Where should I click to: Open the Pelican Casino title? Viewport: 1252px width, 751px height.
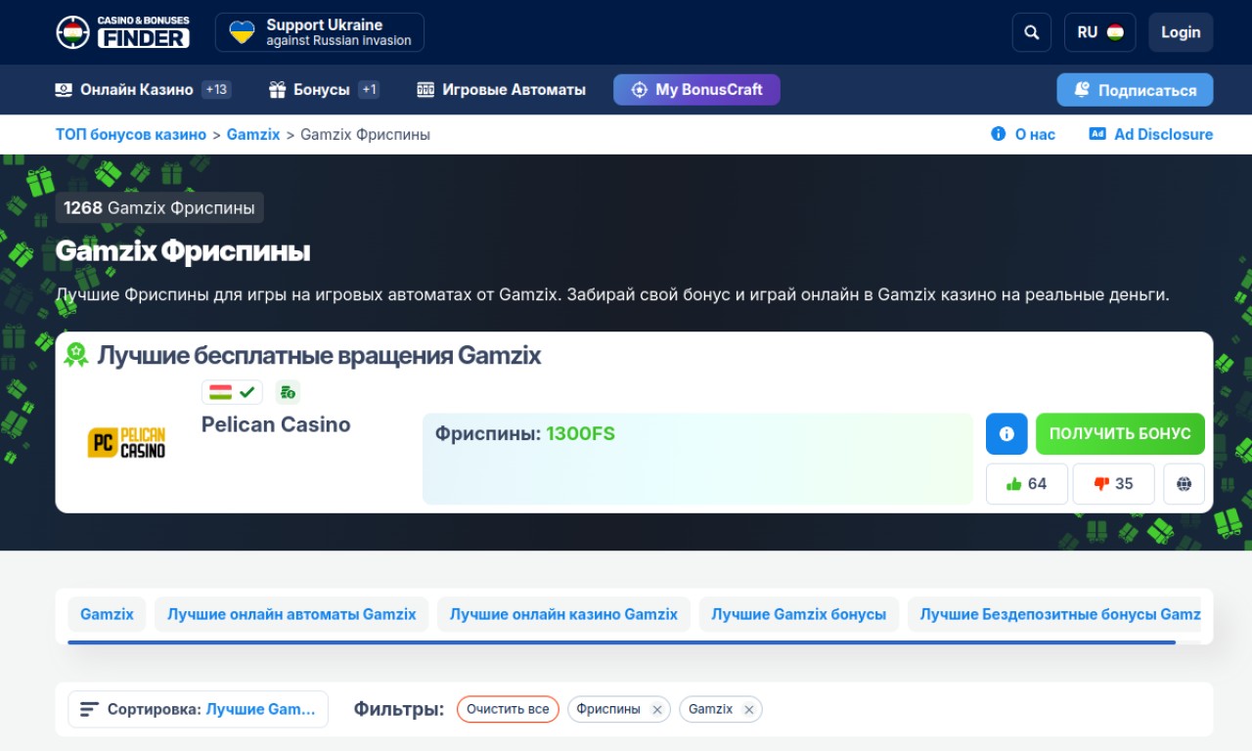[x=276, y=424]
